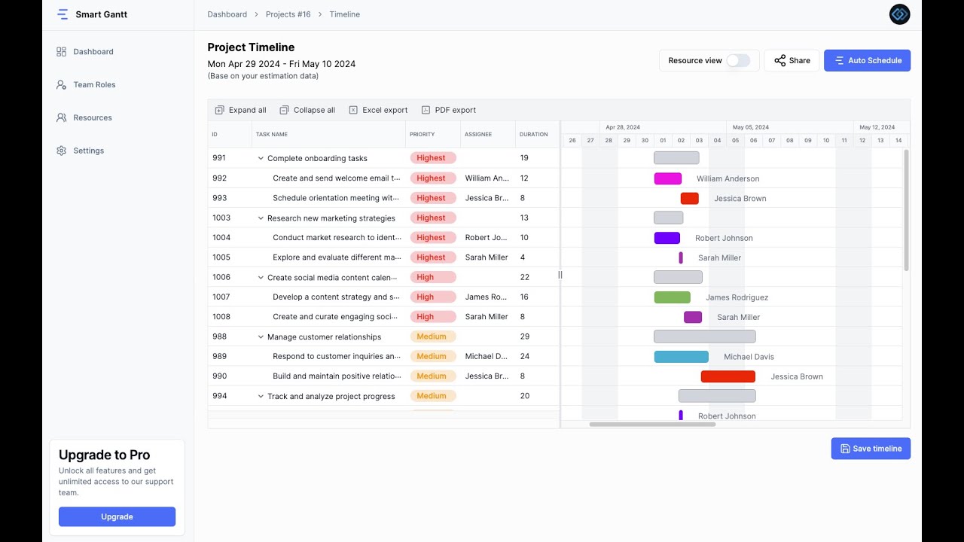Image resolution: width=964 pixels, height=542 pixels.
Task: Click the Auto Schedule list icon
Action: point(839,61)
